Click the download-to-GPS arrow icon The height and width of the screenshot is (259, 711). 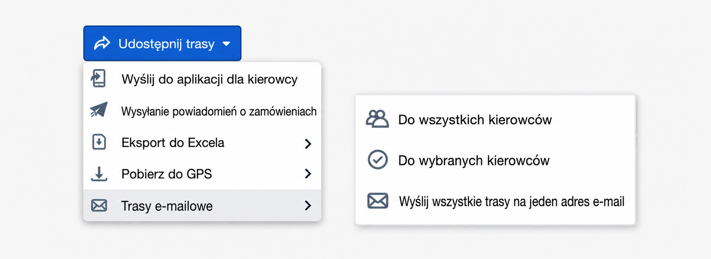tap(99, 174)
